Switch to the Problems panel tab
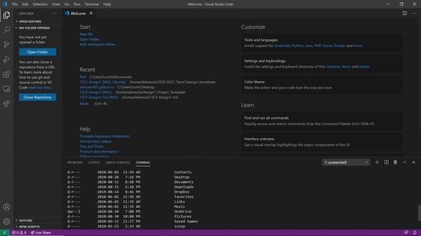 [75, 163]
